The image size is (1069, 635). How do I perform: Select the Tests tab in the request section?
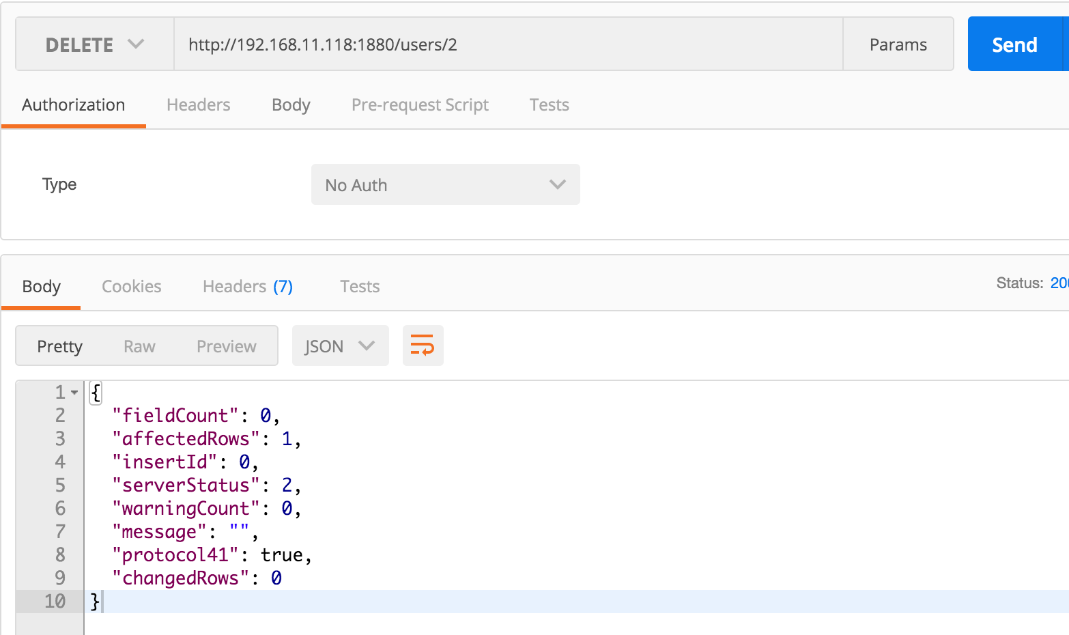[549, 104]
